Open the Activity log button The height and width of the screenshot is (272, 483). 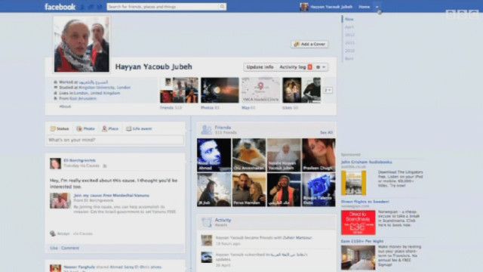(x=295, y=67)
